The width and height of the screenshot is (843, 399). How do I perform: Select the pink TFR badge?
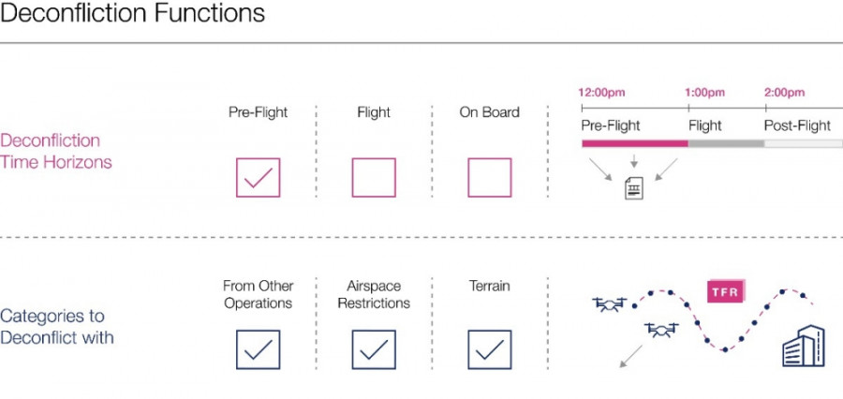725,291
